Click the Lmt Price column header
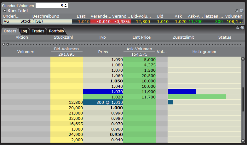The image size is (247, 145). [x=141, y=37]
